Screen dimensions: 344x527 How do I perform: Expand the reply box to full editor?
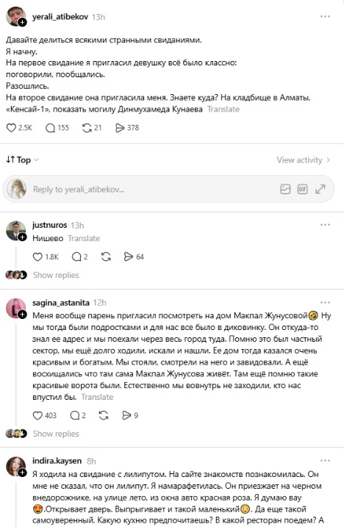click(320, 189)
